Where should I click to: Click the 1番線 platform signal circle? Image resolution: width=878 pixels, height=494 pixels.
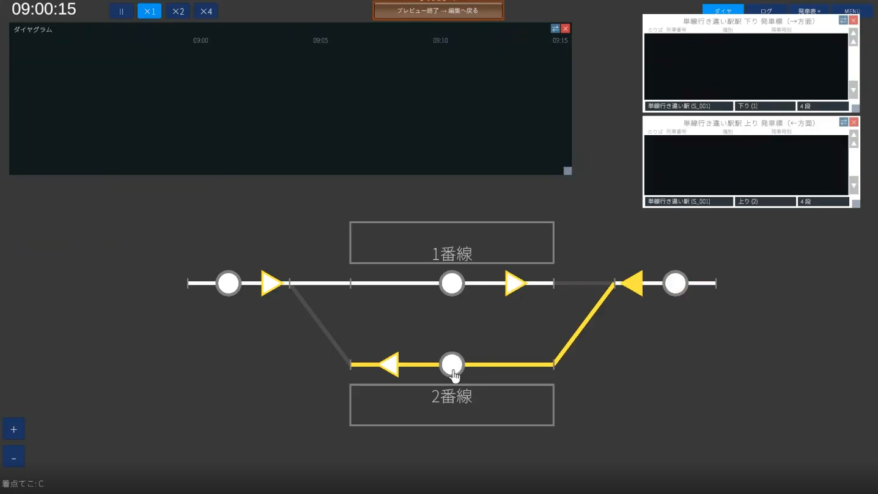tap(452, 283)
